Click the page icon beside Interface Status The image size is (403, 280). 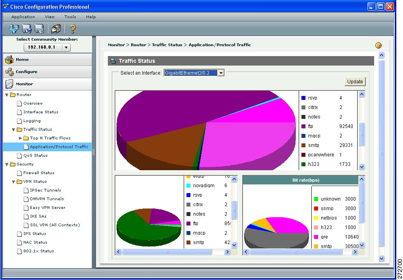[19, 112]
